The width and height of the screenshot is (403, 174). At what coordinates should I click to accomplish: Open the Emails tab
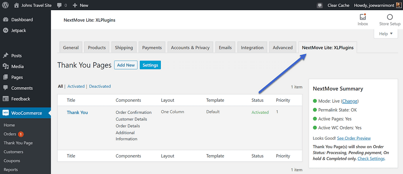click(x=225, y=47)
